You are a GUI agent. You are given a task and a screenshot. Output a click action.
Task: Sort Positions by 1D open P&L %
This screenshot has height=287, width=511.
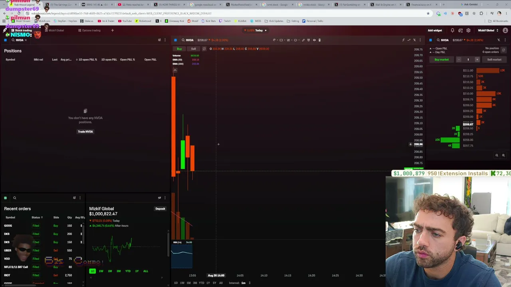click(x=86, y=59)
